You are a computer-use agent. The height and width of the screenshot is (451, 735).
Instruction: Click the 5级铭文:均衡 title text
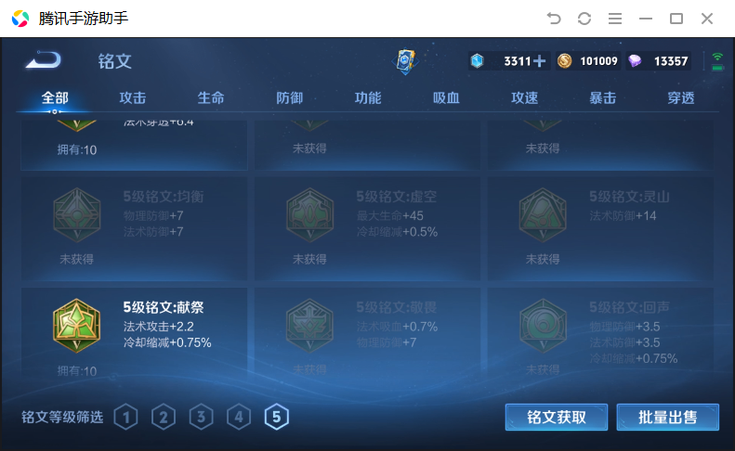click(164, 196)
